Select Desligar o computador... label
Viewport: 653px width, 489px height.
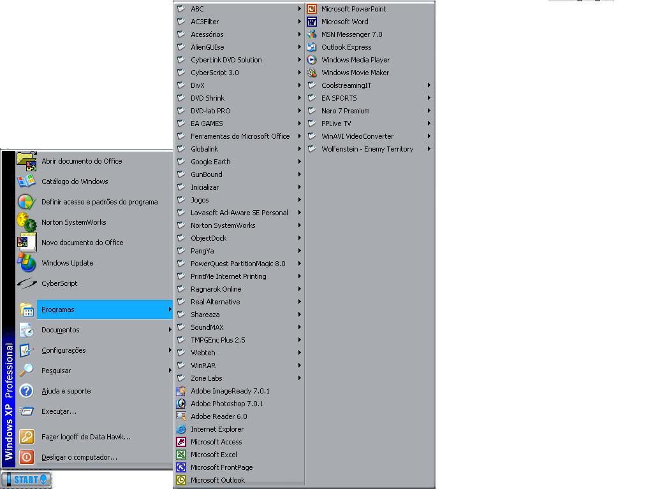pyautogui.click(x=79, y=457)
